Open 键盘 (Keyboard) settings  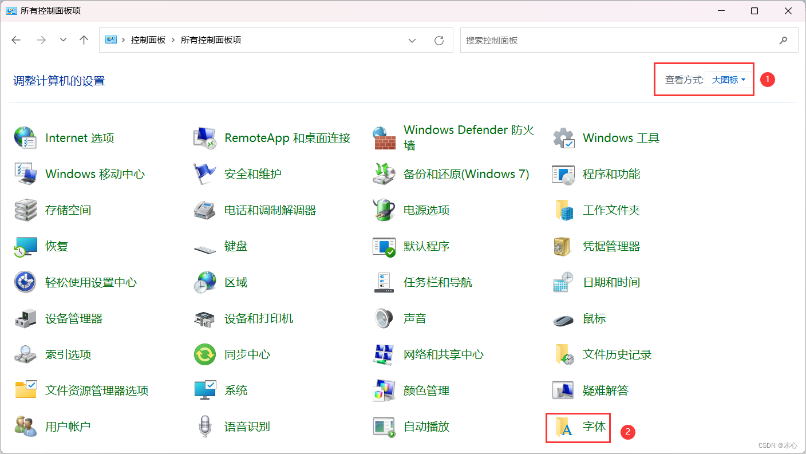click(236, 246)
